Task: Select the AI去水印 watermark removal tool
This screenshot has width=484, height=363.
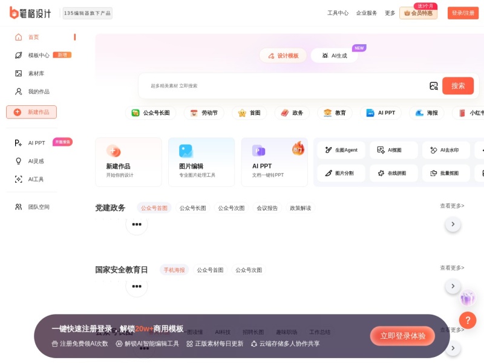Action: pos(446,149)
